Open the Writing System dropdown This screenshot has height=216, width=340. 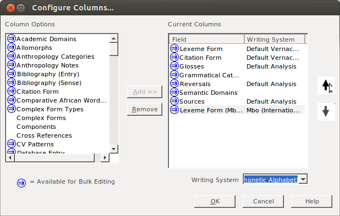point(303,179)
